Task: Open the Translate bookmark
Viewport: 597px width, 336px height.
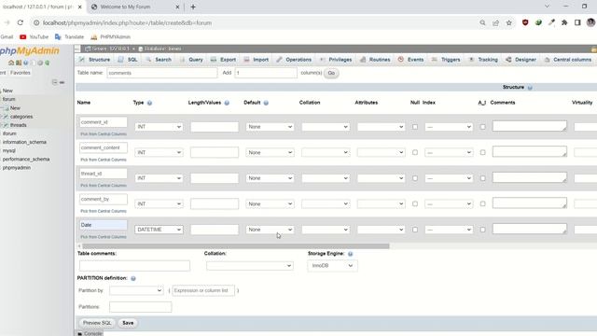Action: [69, 37]
